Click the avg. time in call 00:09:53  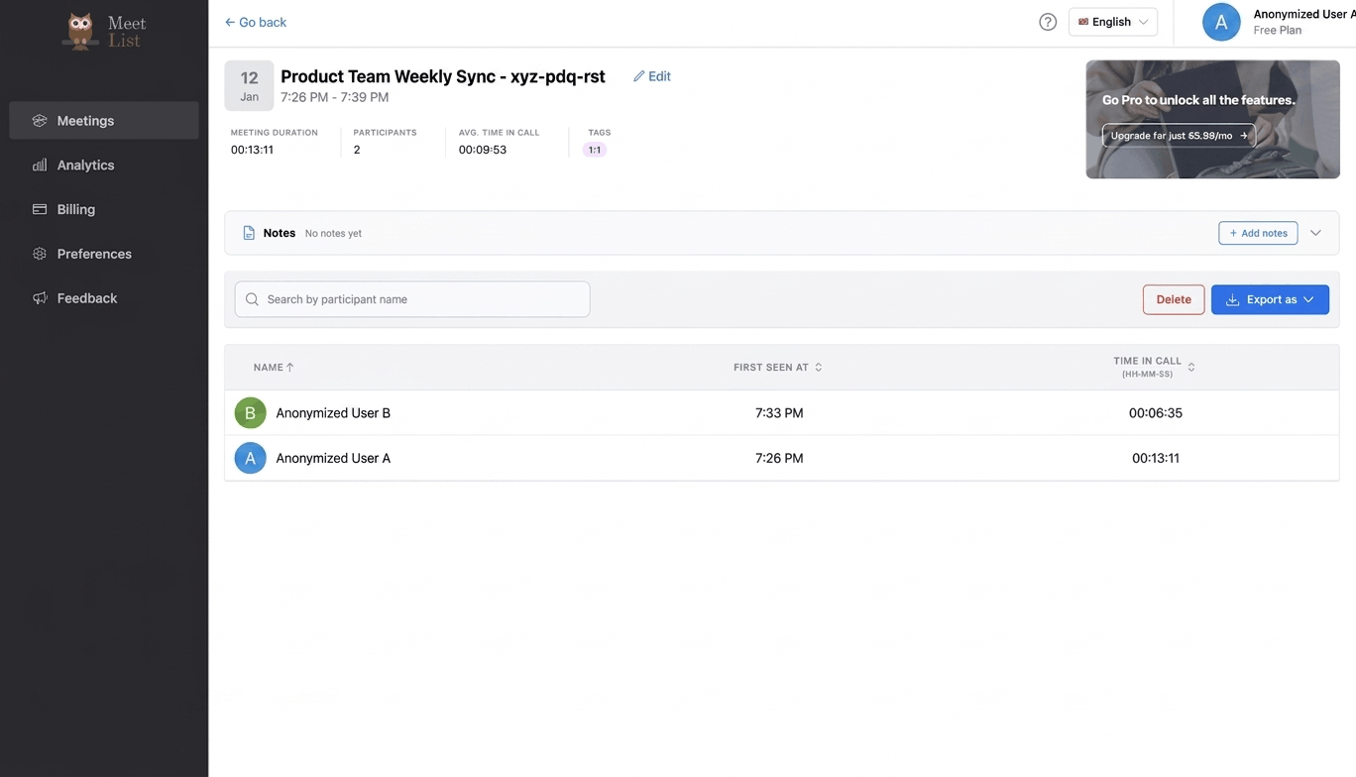pos(483,150)
